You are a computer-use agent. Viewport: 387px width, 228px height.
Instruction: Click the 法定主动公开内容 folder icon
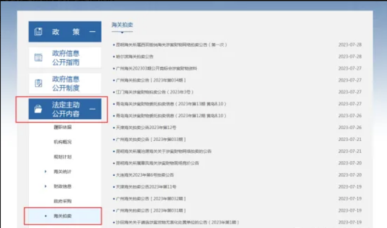pyautogui.click(x=38, y=109)
